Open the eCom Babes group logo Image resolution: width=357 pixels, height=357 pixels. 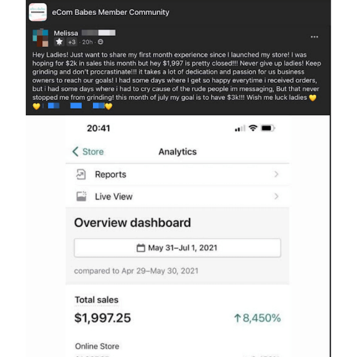(38, 12)
